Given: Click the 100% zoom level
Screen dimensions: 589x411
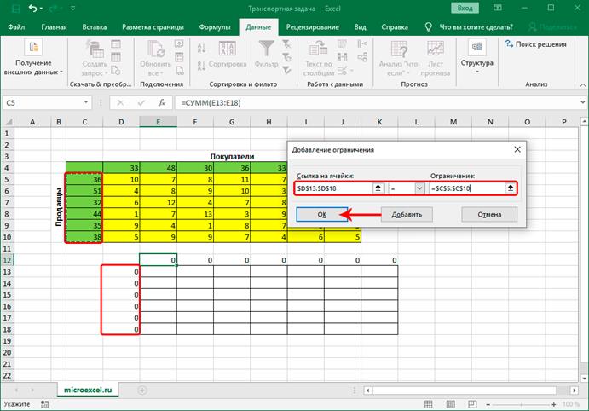Looking at the screenshot, I should click(x=570, y=404).
